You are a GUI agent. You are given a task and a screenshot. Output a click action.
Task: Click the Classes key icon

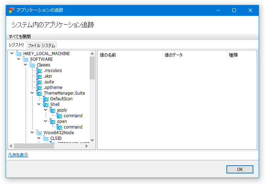(33, 65)
